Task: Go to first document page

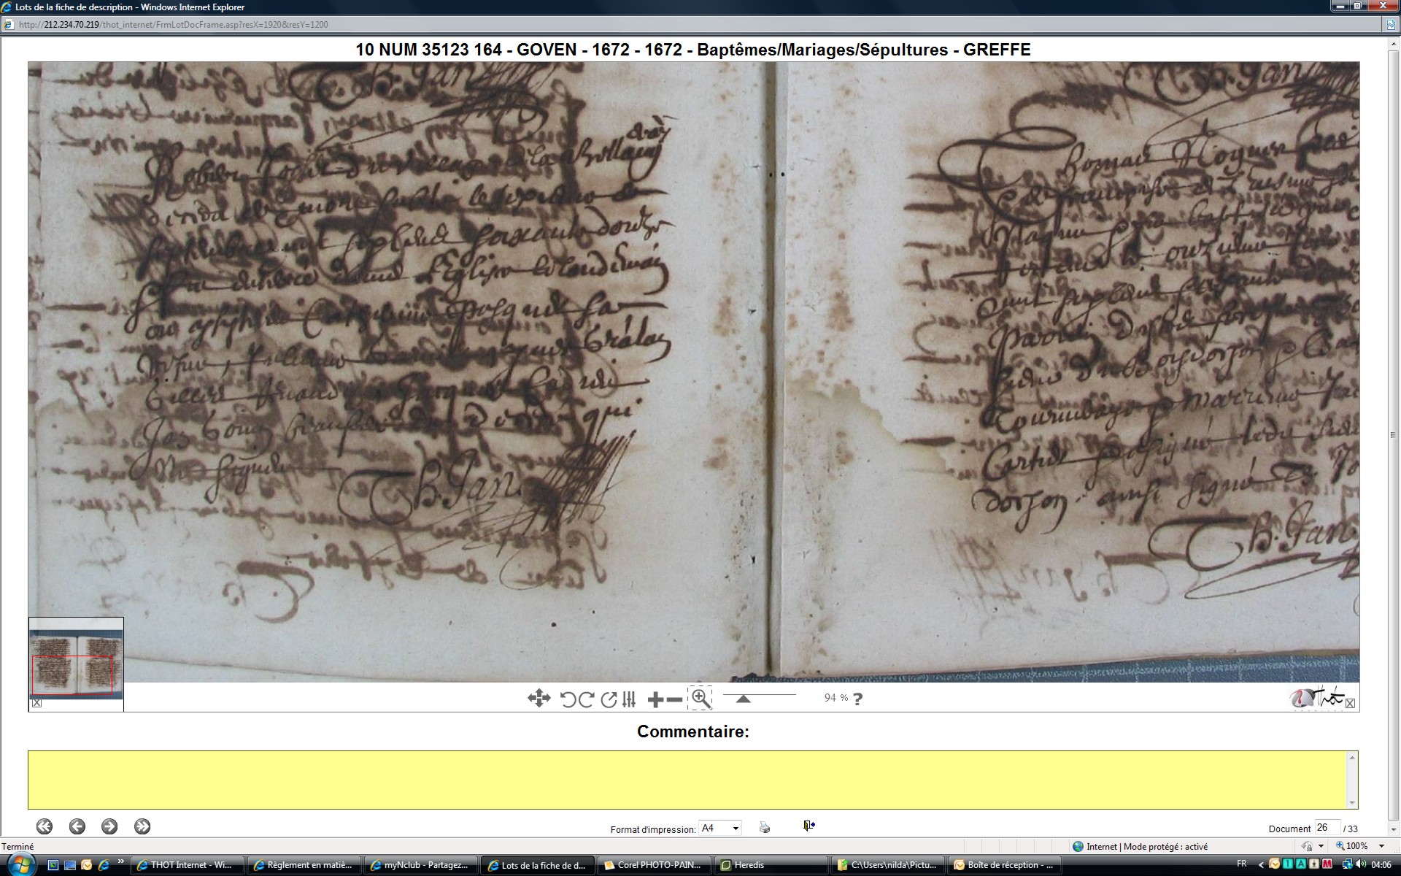Action: tap(45, 826)
